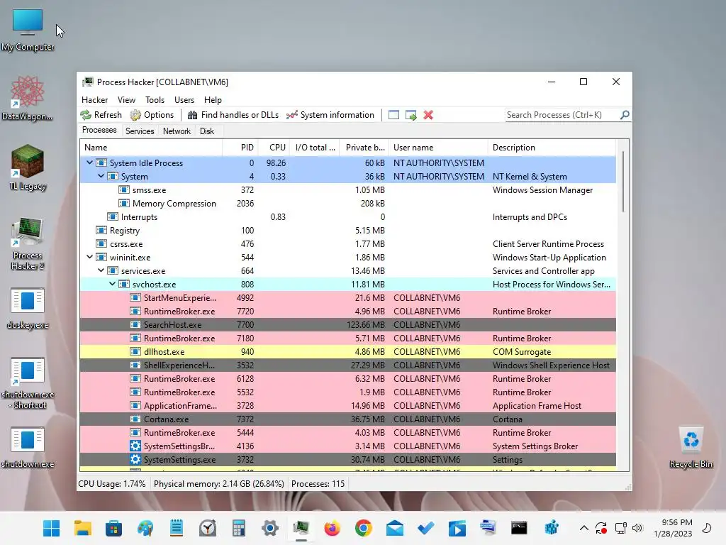Open the Hacker menu
This screenshot has height=545, width=726.
[94, 99]
